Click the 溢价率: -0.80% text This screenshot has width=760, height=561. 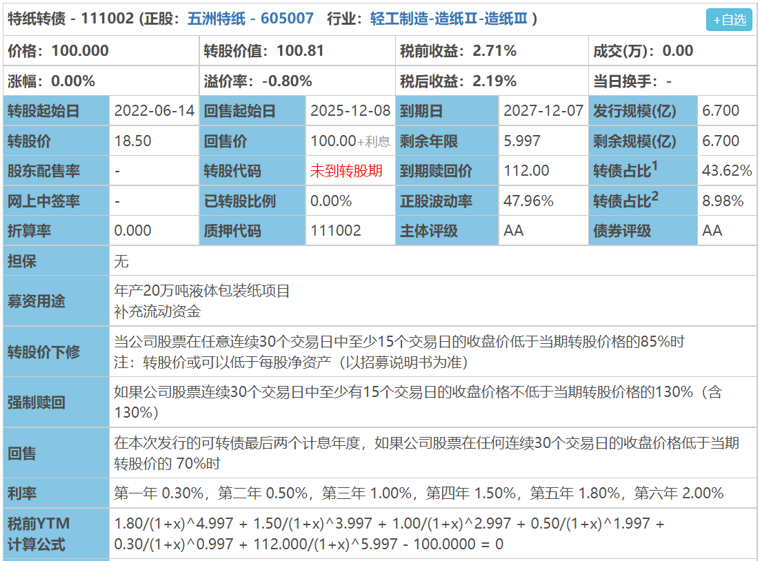pyautogui.click(x=258, y=81)
